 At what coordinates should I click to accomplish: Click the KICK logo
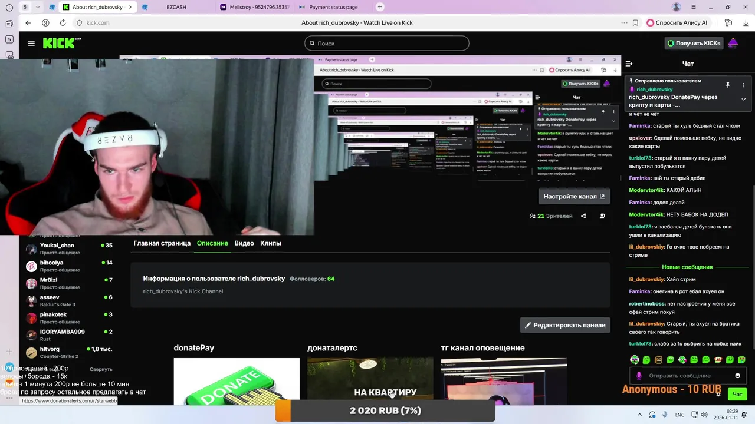coord(61,43)
